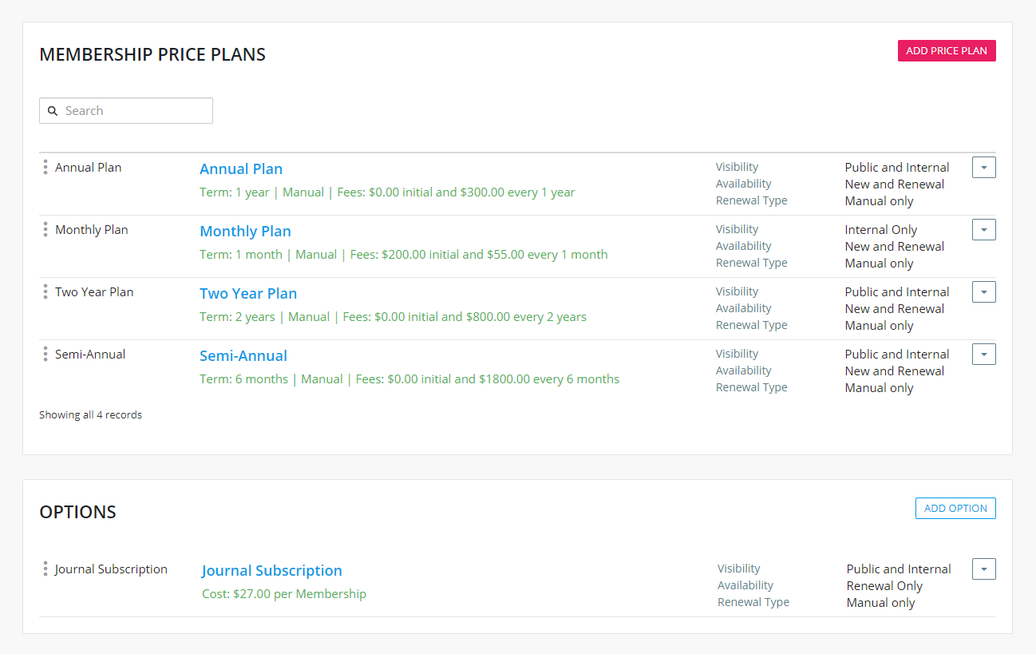Open the Semi-Annual actions dropdown
1036x654 pixels.
pos(983,355)
